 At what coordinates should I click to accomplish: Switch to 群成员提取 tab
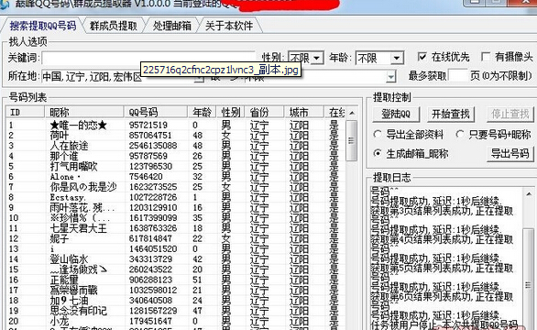click(113, 26)
